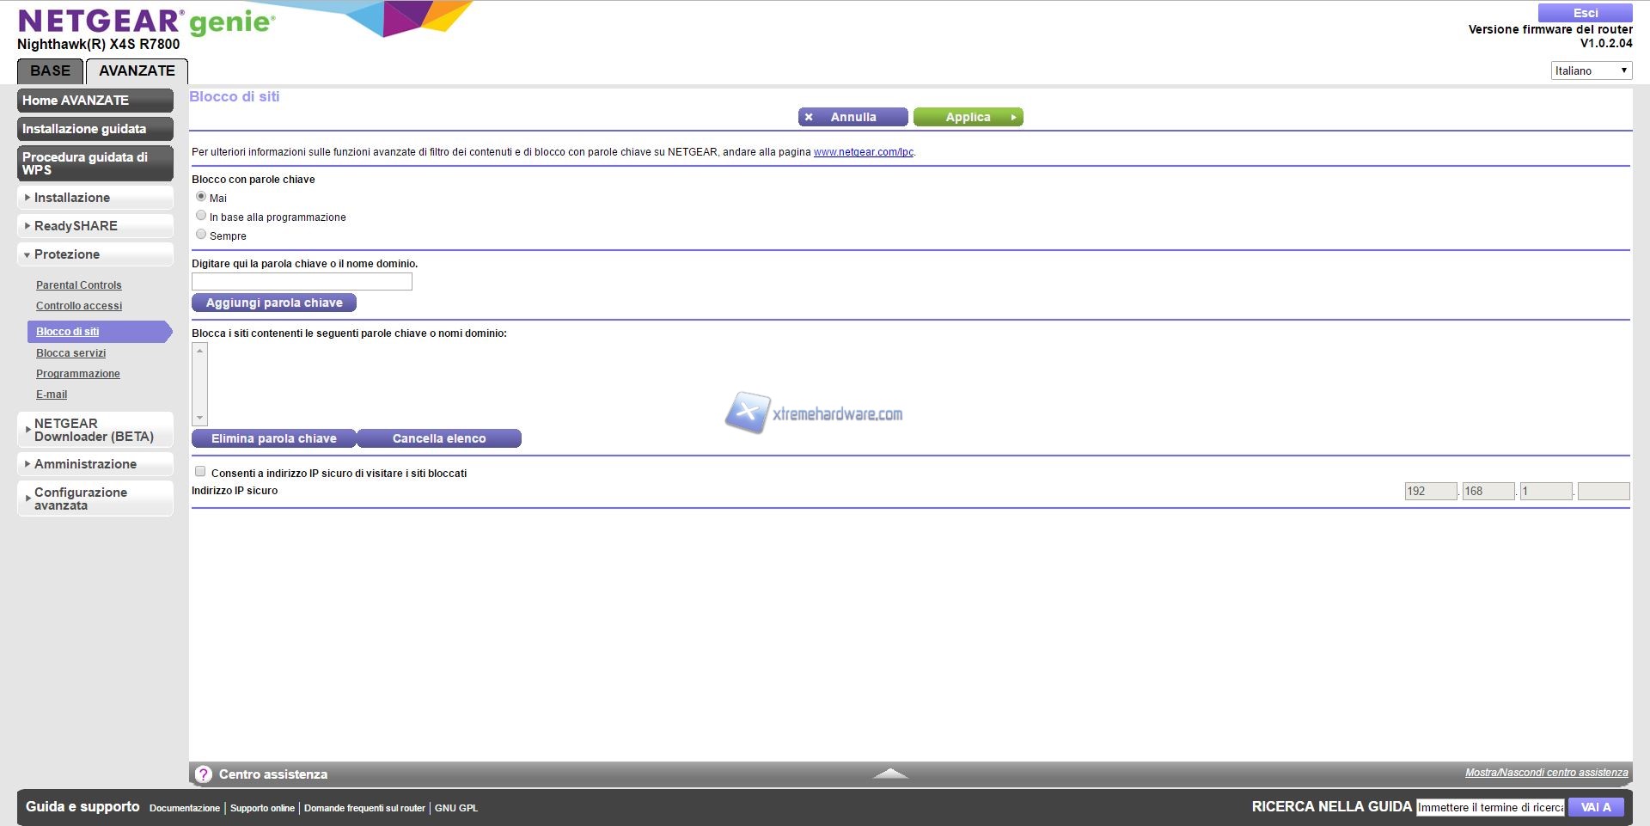Open the www.netgear.com/lpc link
The image size is (1650, 826).
click(x=863, y=152)
